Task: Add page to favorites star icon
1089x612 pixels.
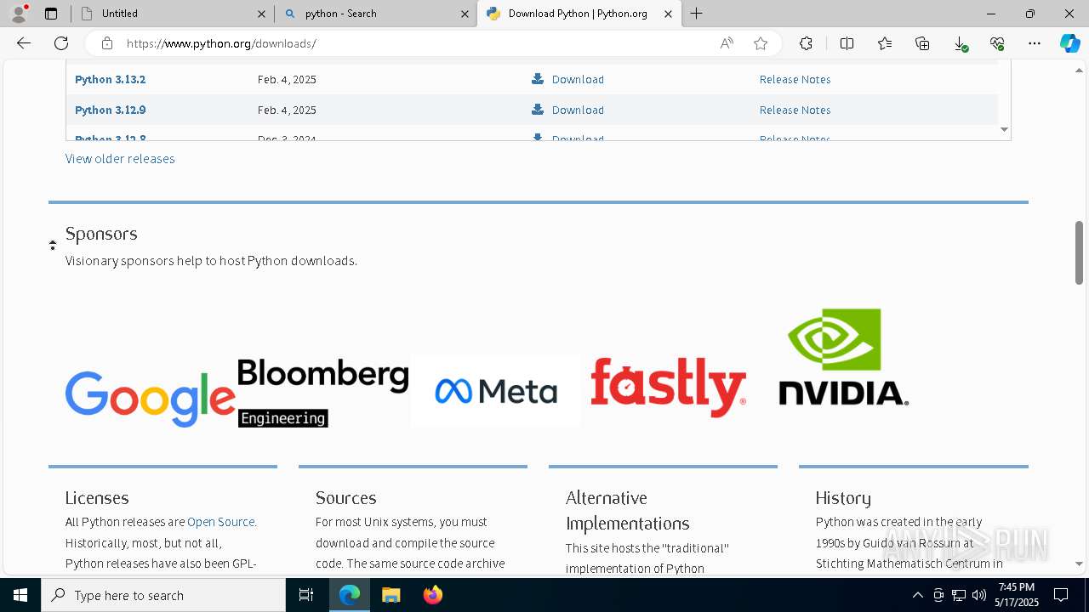Action: pos(761,43)
